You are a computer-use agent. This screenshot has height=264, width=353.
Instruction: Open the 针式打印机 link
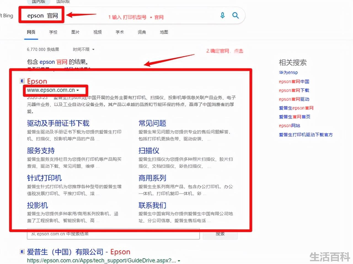tap(44, 178)
